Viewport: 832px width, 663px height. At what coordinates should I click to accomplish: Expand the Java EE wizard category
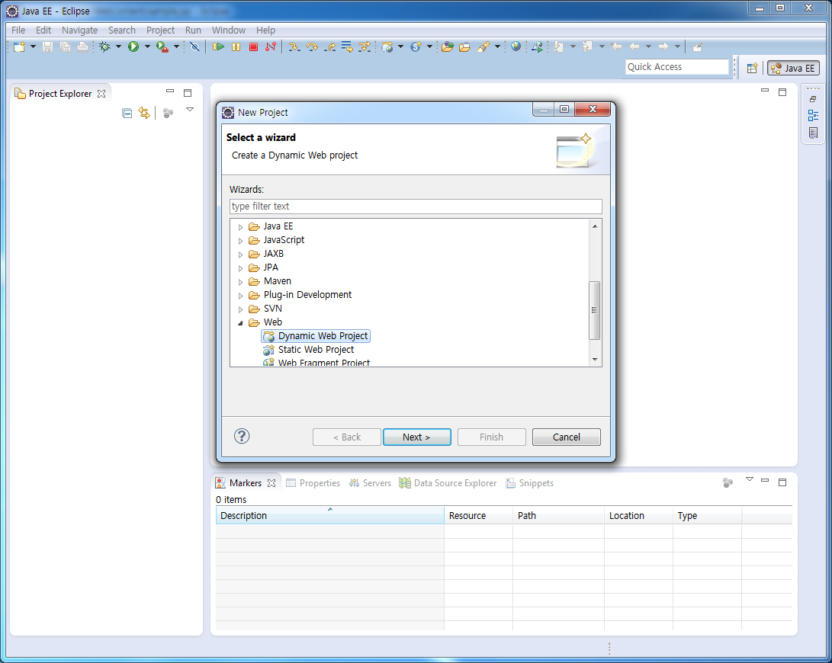pos(241,226)
